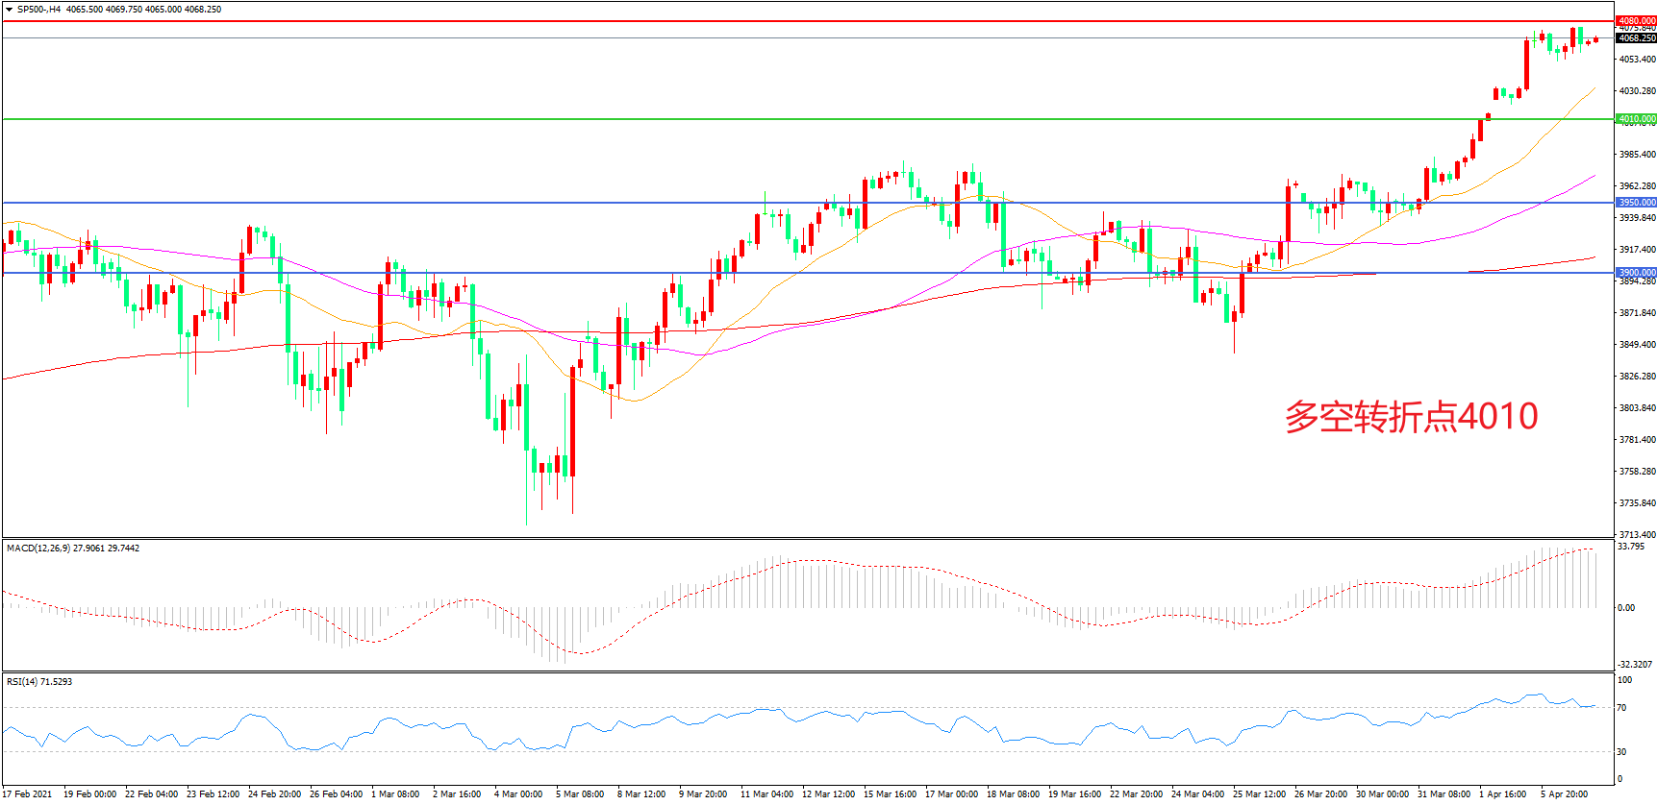Click the RSI scale value 30
Viewport: 1657px width, 805px height.
(x=1622, y=752)
